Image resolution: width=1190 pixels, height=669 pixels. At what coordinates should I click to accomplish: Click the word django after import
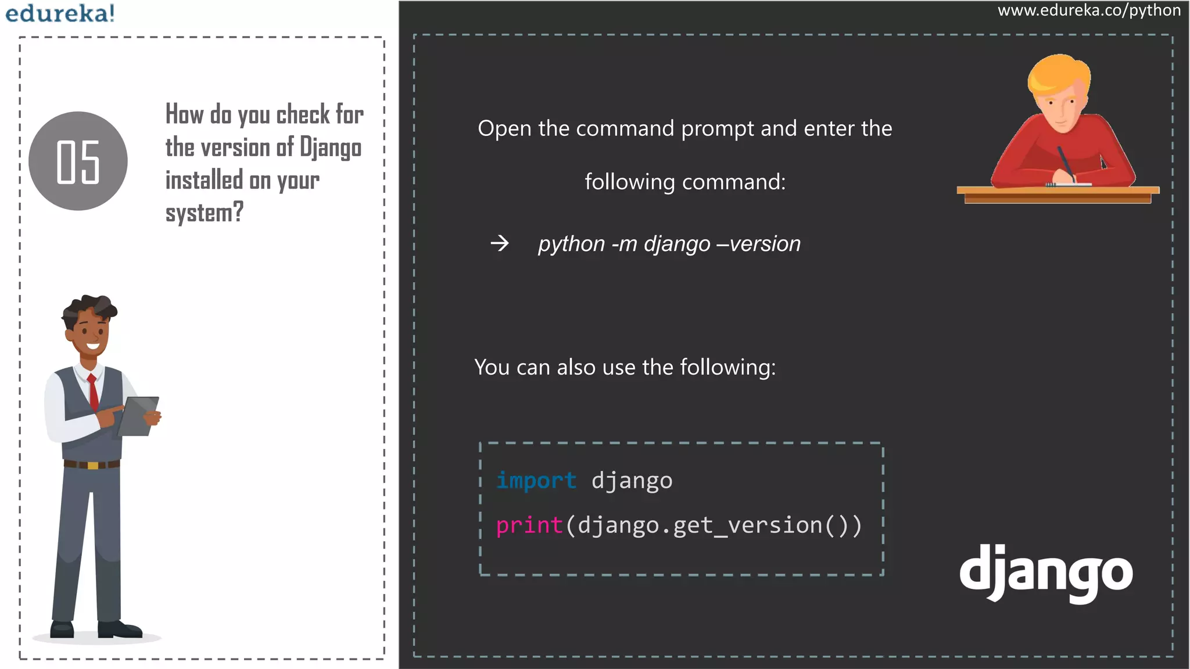[632, 481]
